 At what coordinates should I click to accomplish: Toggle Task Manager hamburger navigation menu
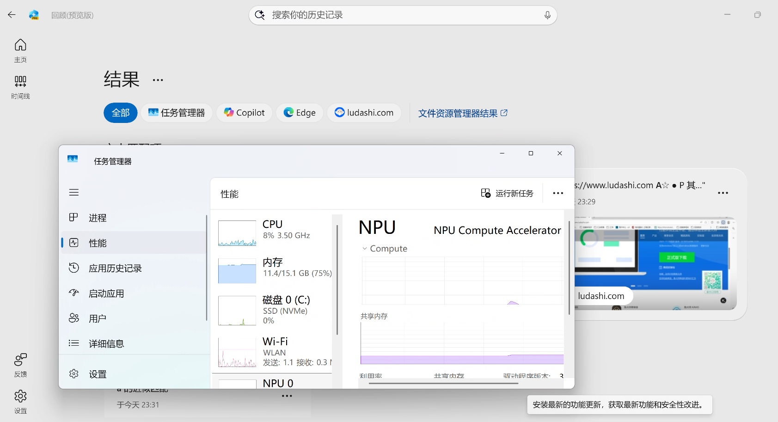click(74, 192)
